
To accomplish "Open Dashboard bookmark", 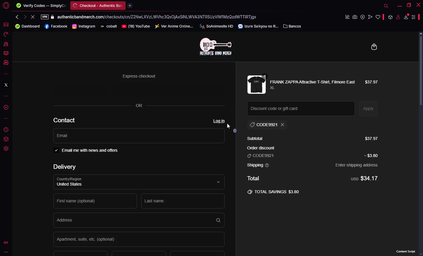I will [27, 26].
